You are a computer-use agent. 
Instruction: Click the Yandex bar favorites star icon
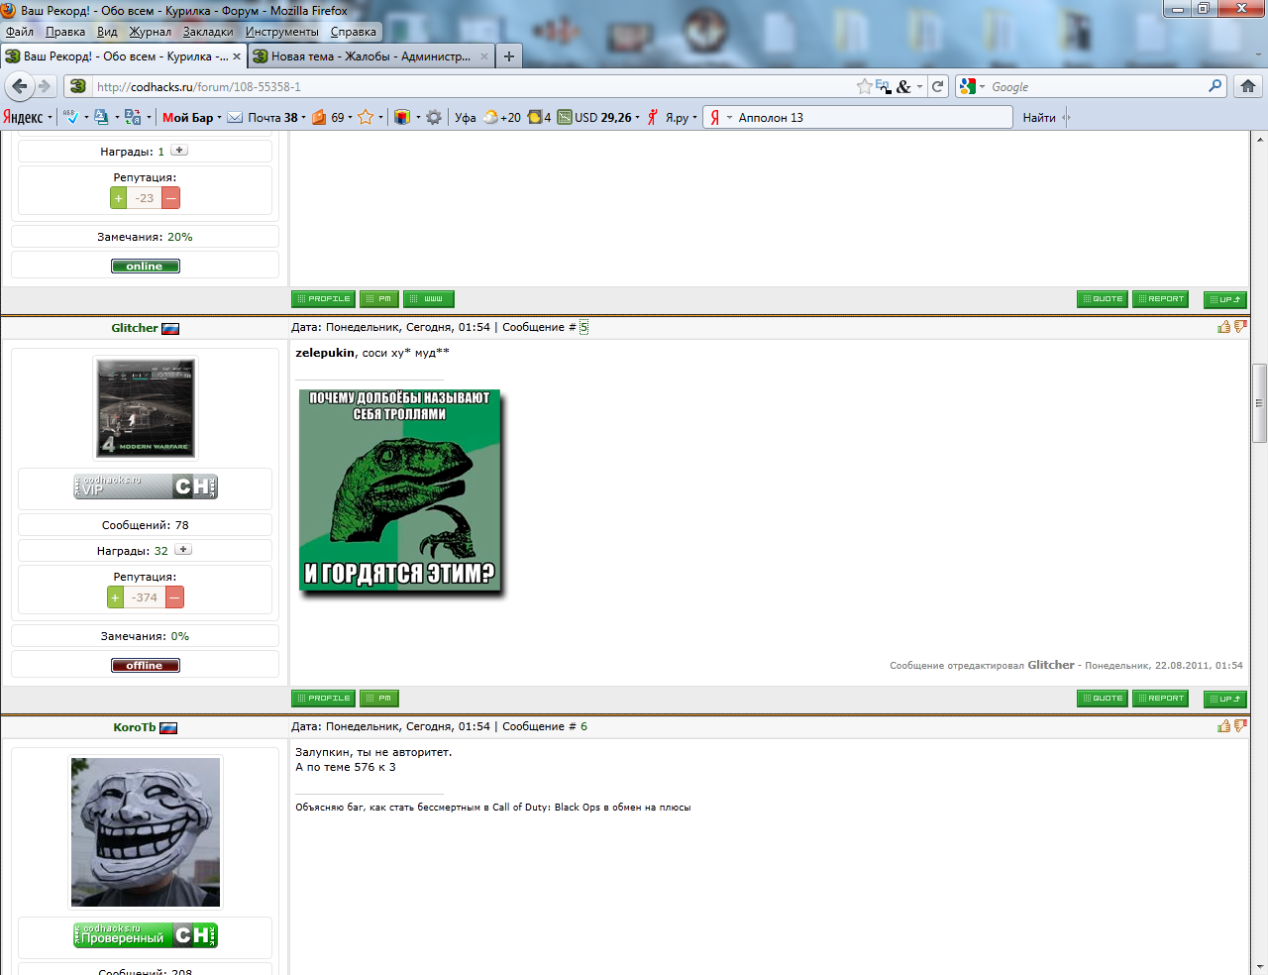point(366,117)
